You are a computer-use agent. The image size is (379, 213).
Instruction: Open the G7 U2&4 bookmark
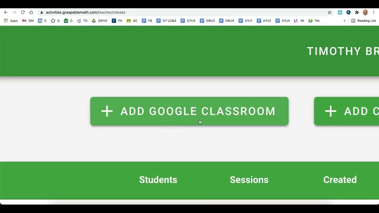click(166, 21)
